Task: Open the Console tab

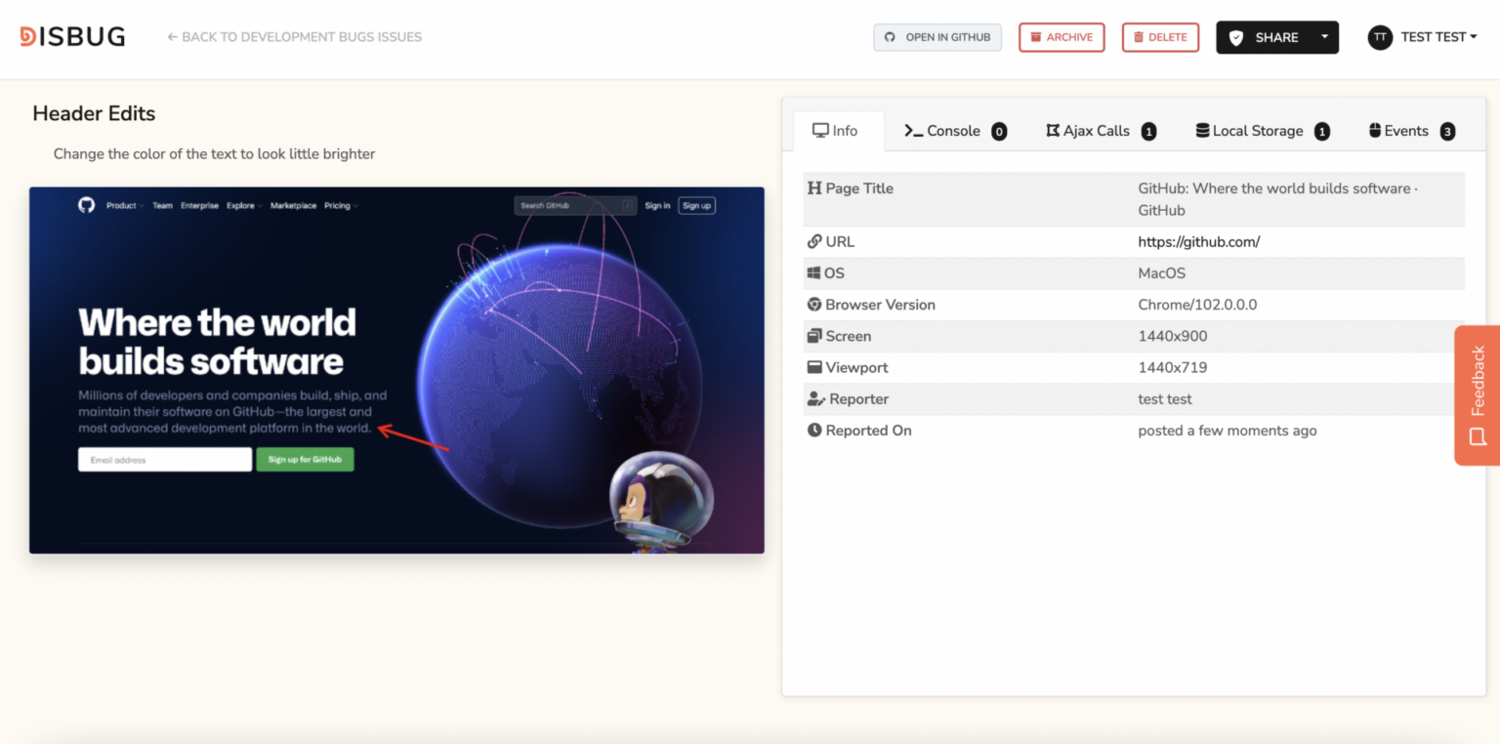Action: (954, 130)
